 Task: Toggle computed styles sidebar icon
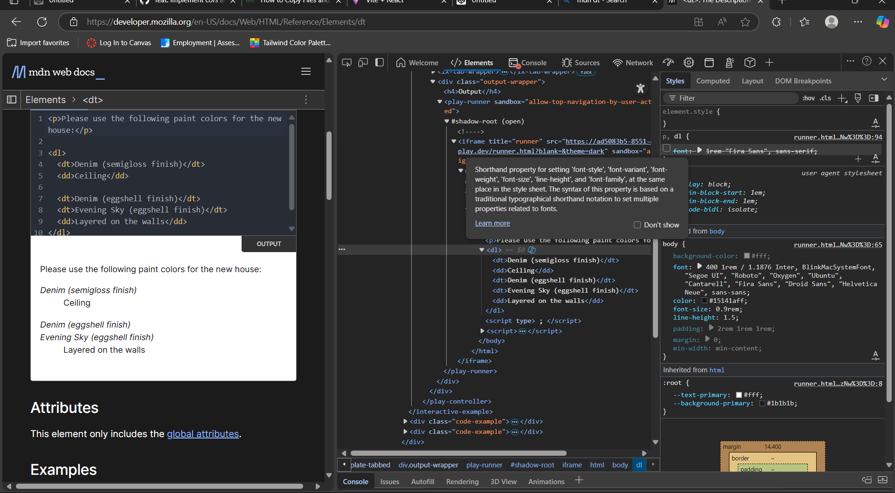tap(874, 98)
